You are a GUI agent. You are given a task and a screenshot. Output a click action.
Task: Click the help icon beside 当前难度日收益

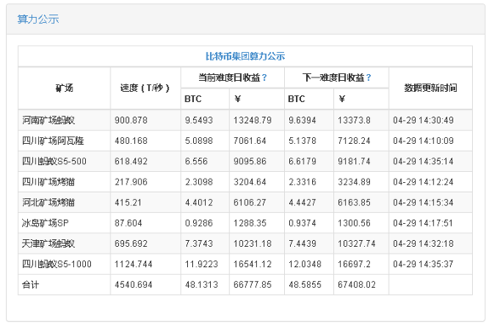point(265,77)
